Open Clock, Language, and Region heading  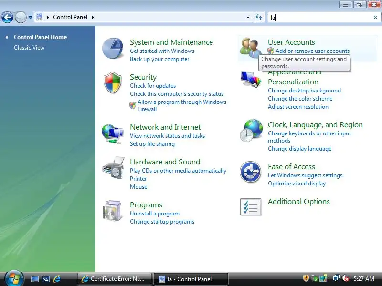click(315, 125)
